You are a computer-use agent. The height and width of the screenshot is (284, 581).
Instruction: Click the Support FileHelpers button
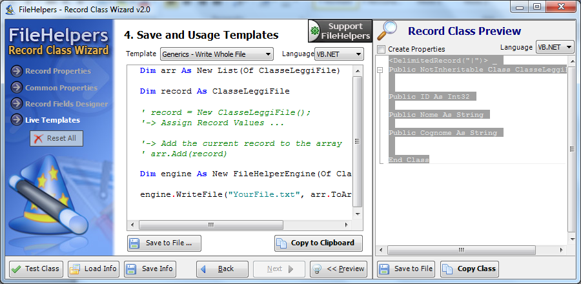340,31
